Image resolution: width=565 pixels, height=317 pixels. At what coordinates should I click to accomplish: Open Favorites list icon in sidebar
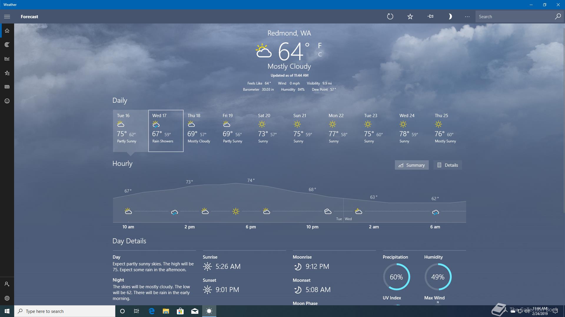click(7, 73)
